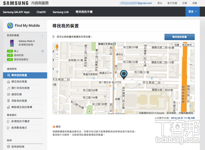Refresh the online status icon
This screenshot has width=205, height=150.
coord(43,51)
